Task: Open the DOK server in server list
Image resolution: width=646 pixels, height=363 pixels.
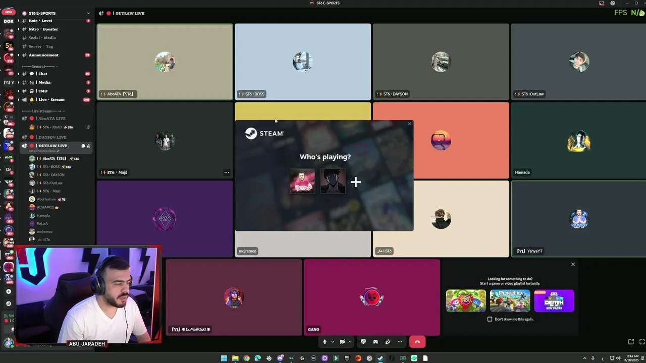Action: 9,21
